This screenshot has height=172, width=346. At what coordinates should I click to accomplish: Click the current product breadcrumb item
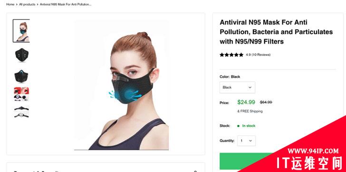point(66,4)
